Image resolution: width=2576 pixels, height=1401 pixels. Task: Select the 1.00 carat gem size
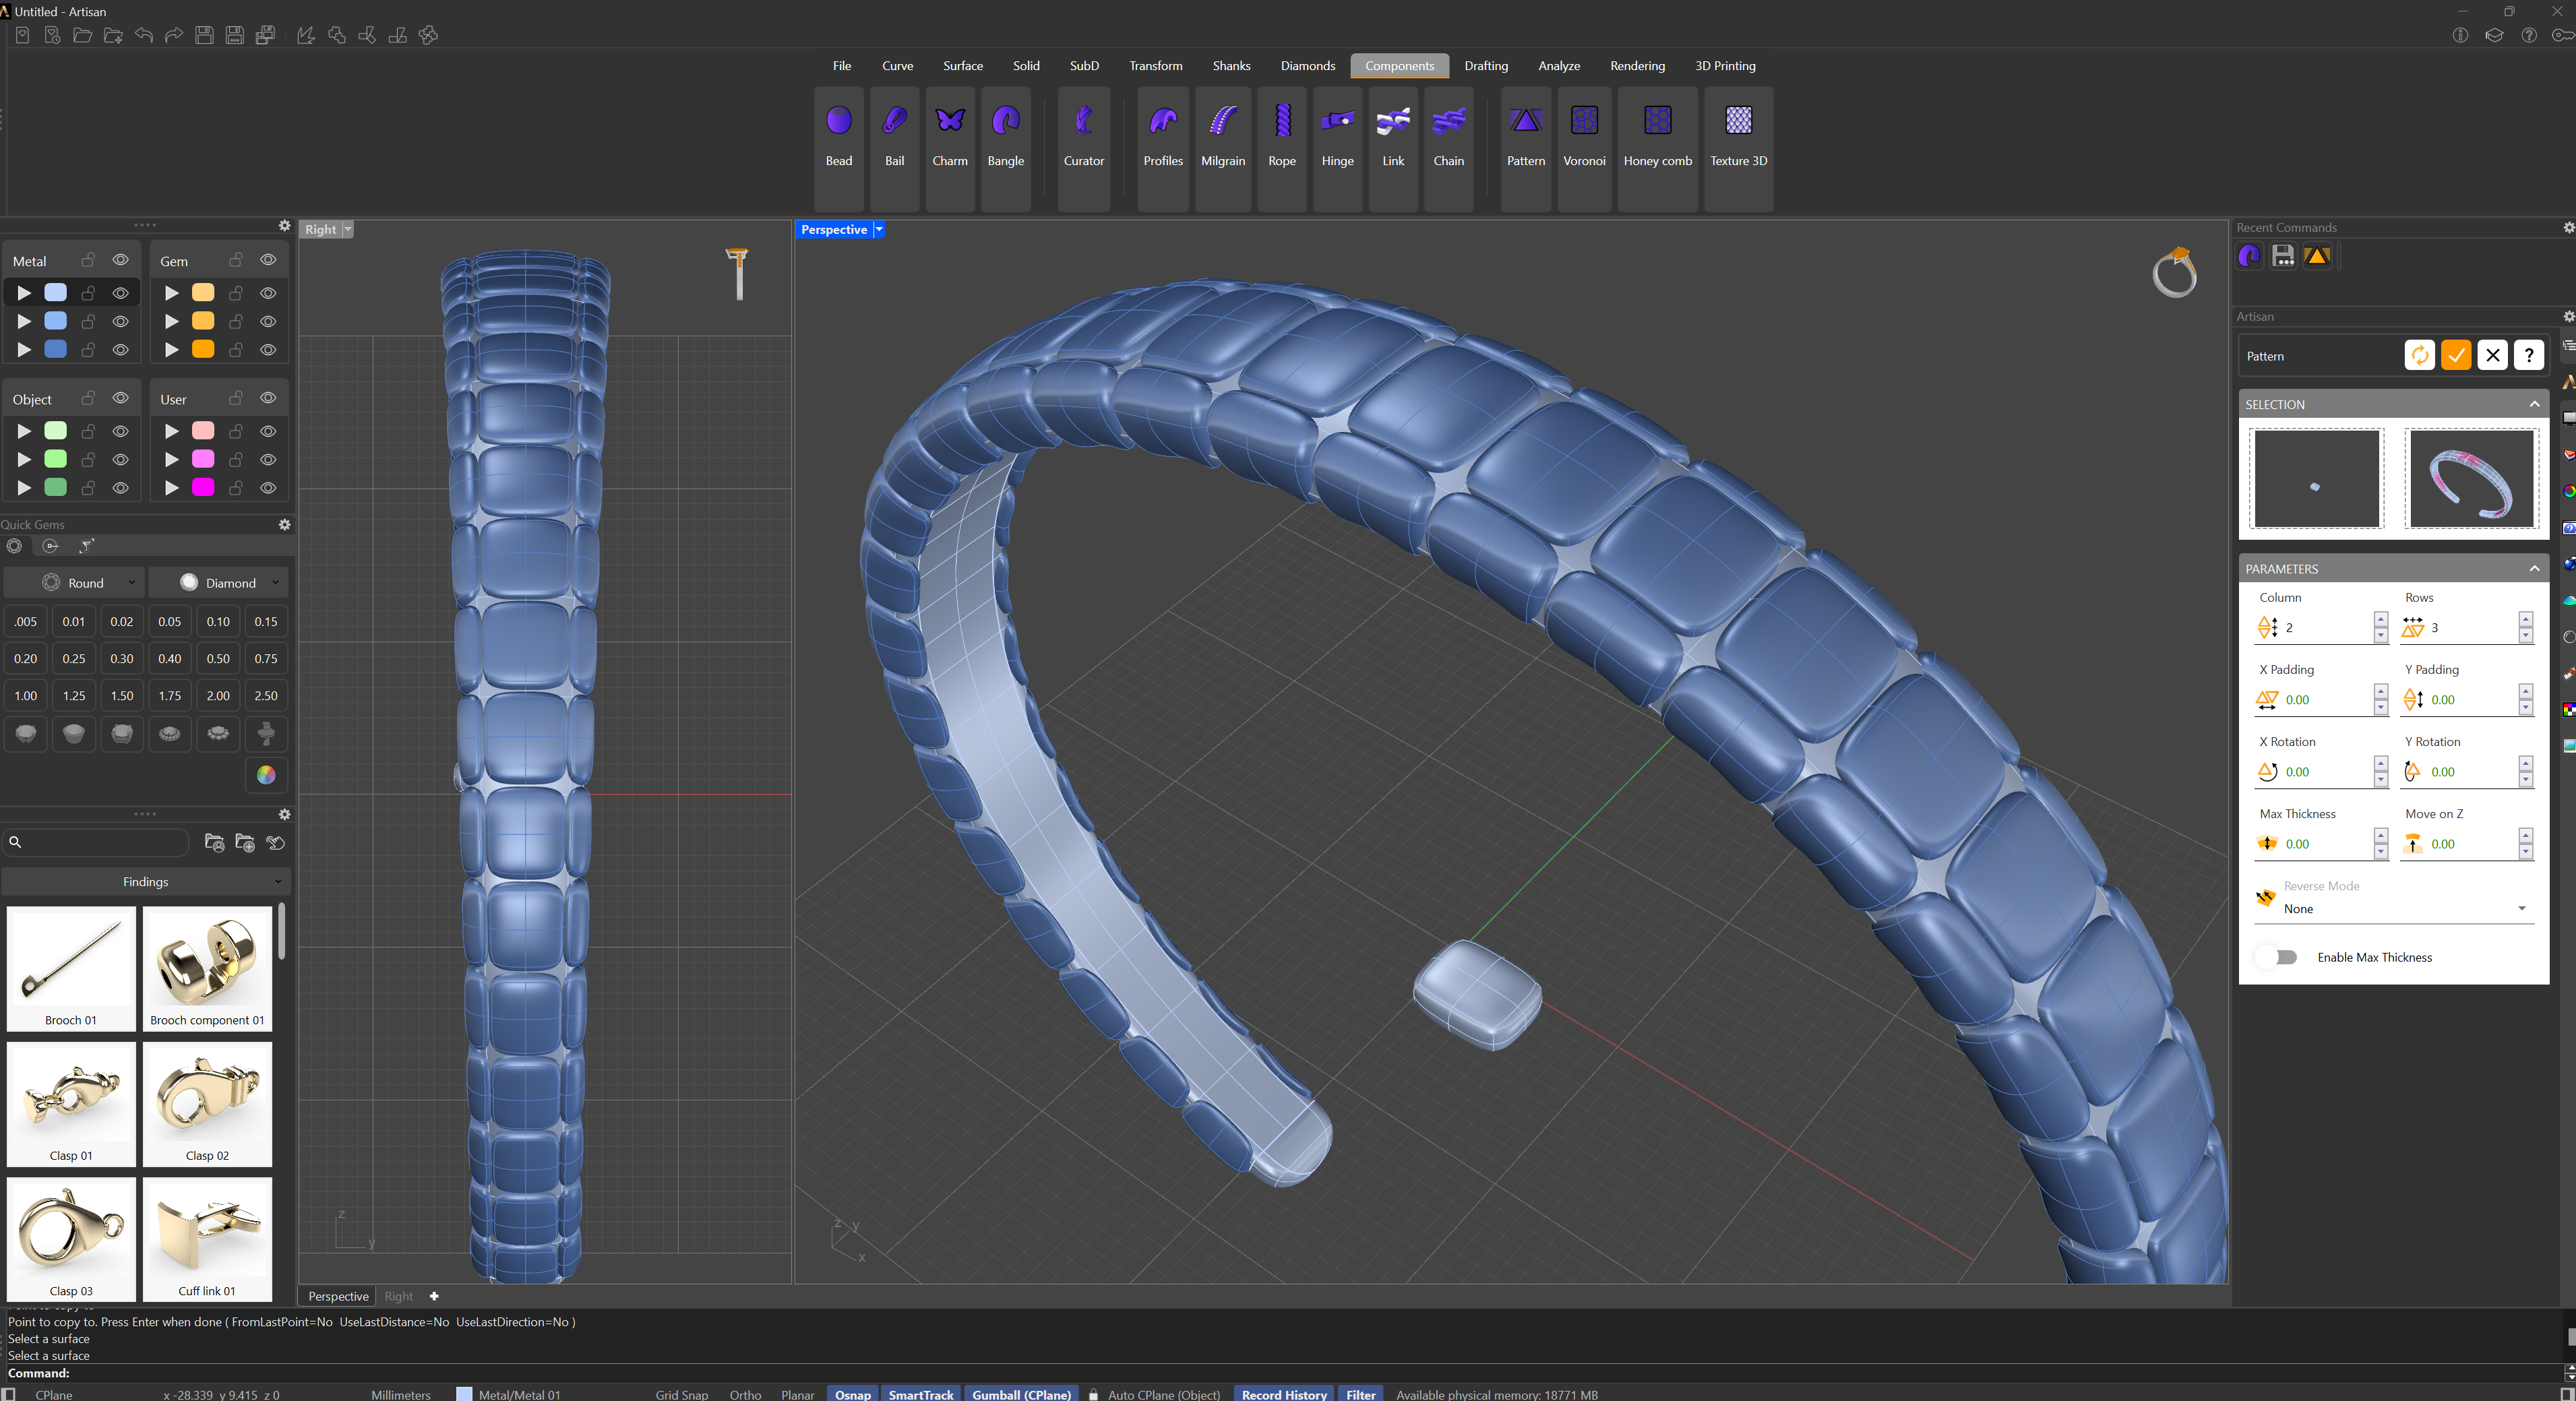(x=26, y=696)
